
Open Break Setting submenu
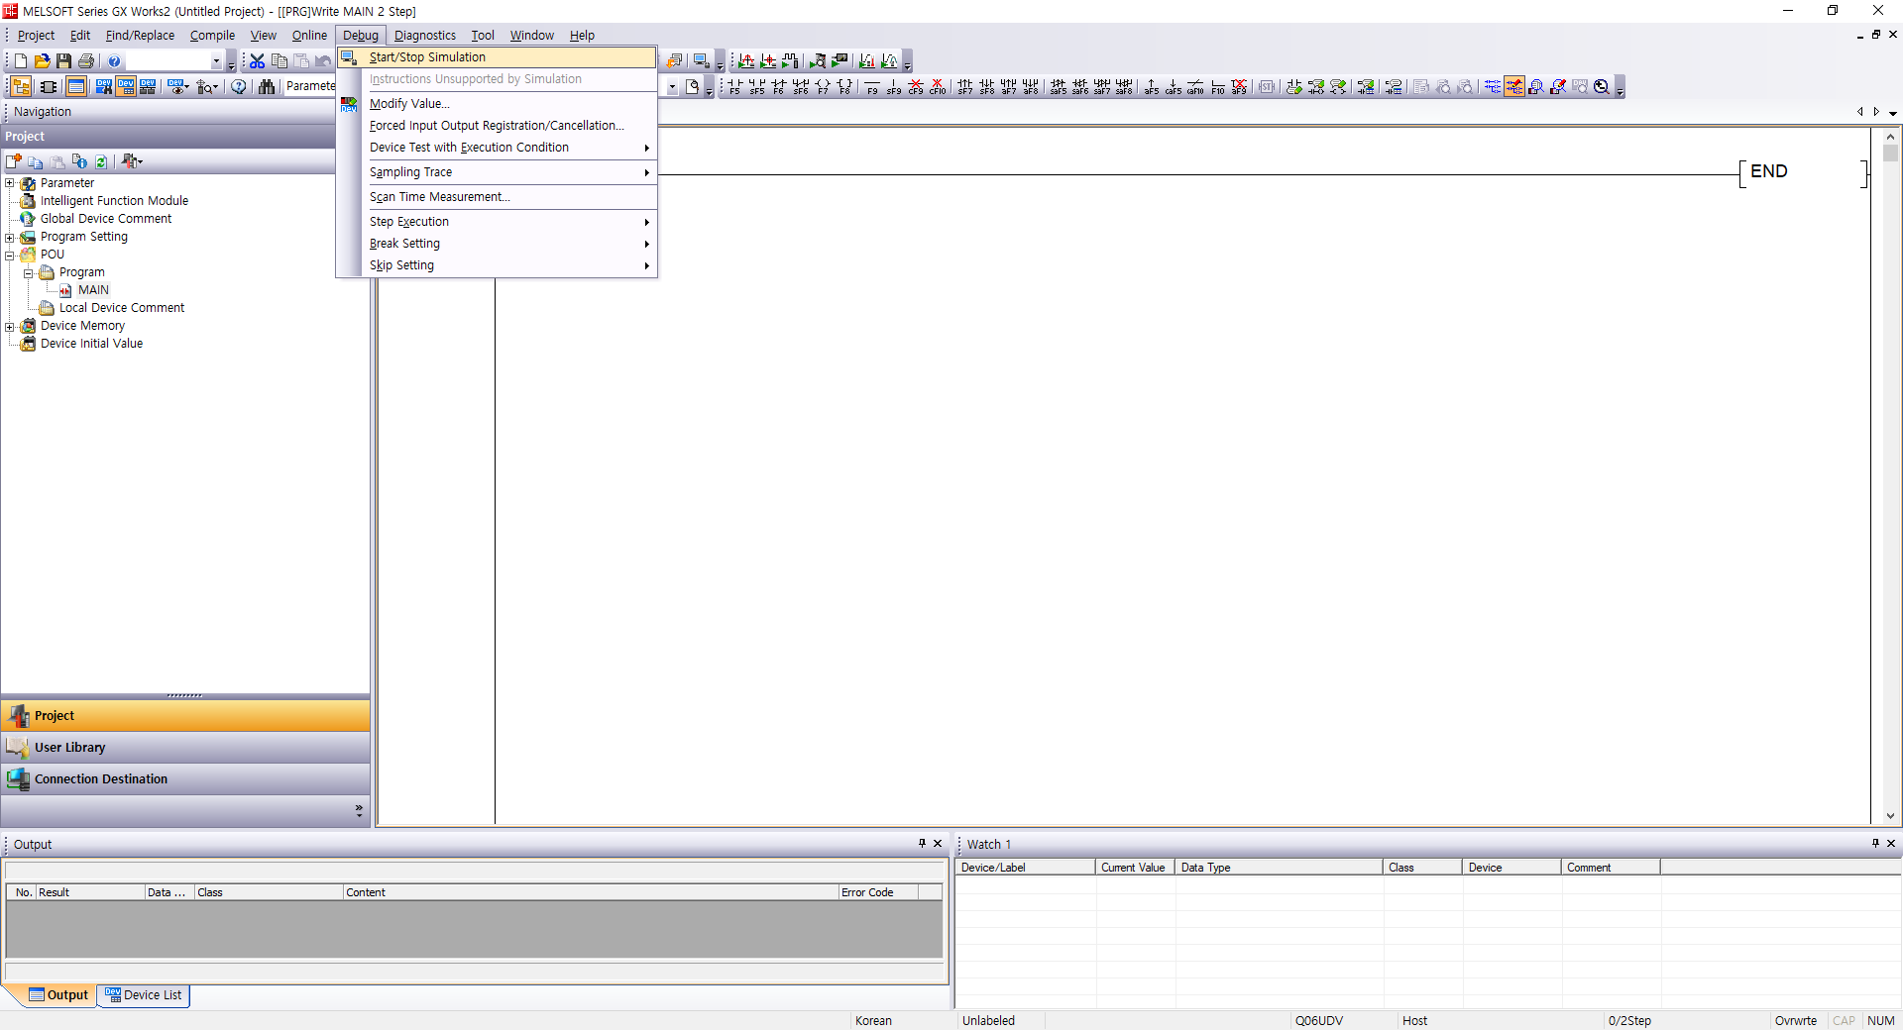(x=497, y=244)
